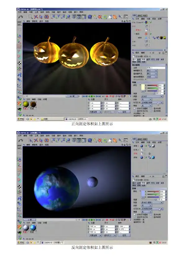
Task: Toggle the Z axis lock in the pumpkin window
Action: click(x=63, y=17)
